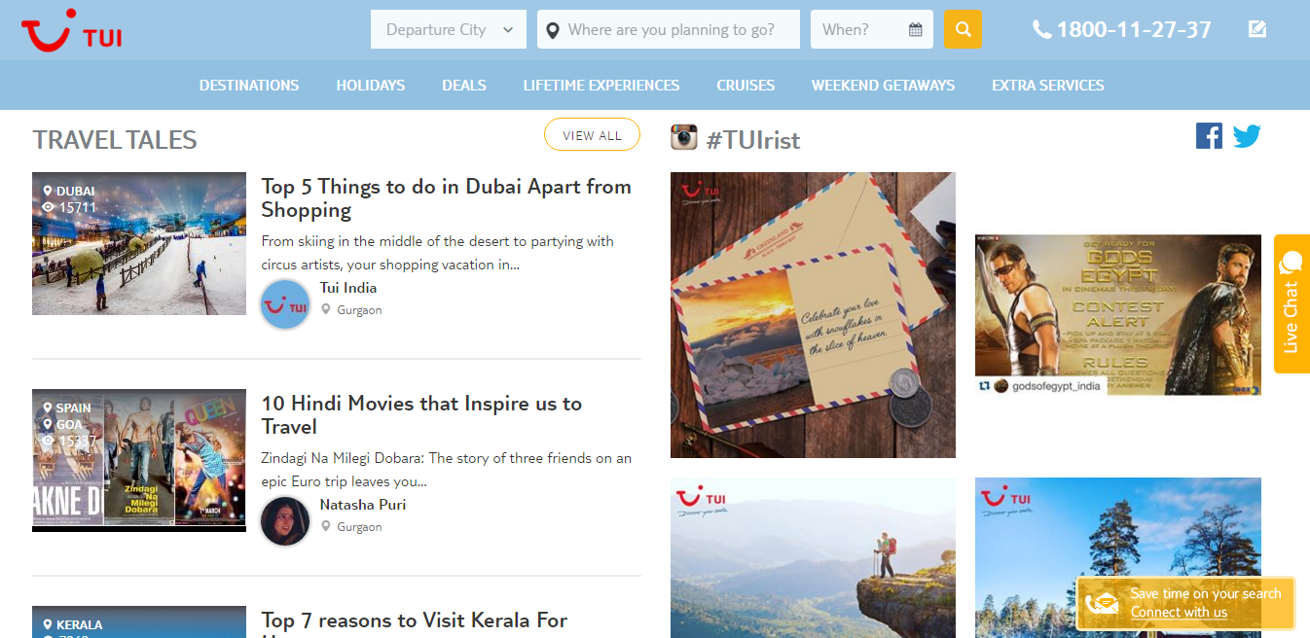Screen dimensions: 1310x638
Task: Click the phone icon beside 1800-11-27-37
Action: pyautogui.click(x=1041, y=29)
